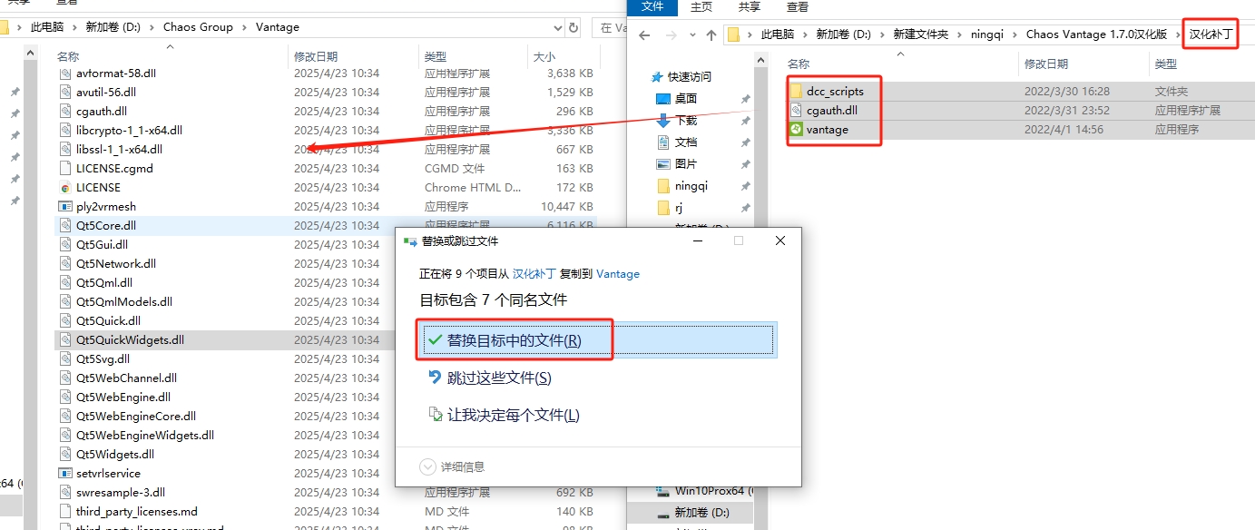The height and width of the screenshot is (530, 1255).
Task: Click the Forward arrow in 汉化补丁 window
Action: click(x=672, y=34)
